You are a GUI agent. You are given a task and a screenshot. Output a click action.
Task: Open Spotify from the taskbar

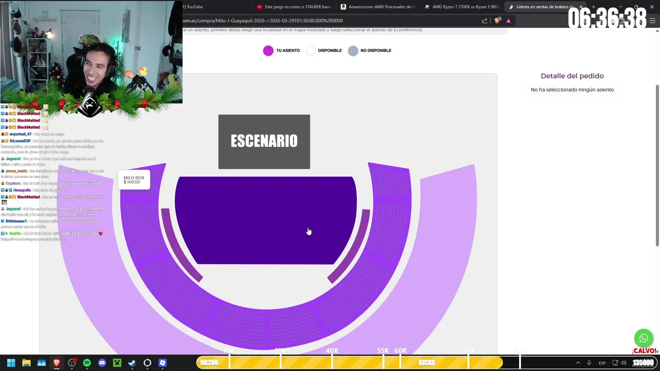[x=87, y=363]
